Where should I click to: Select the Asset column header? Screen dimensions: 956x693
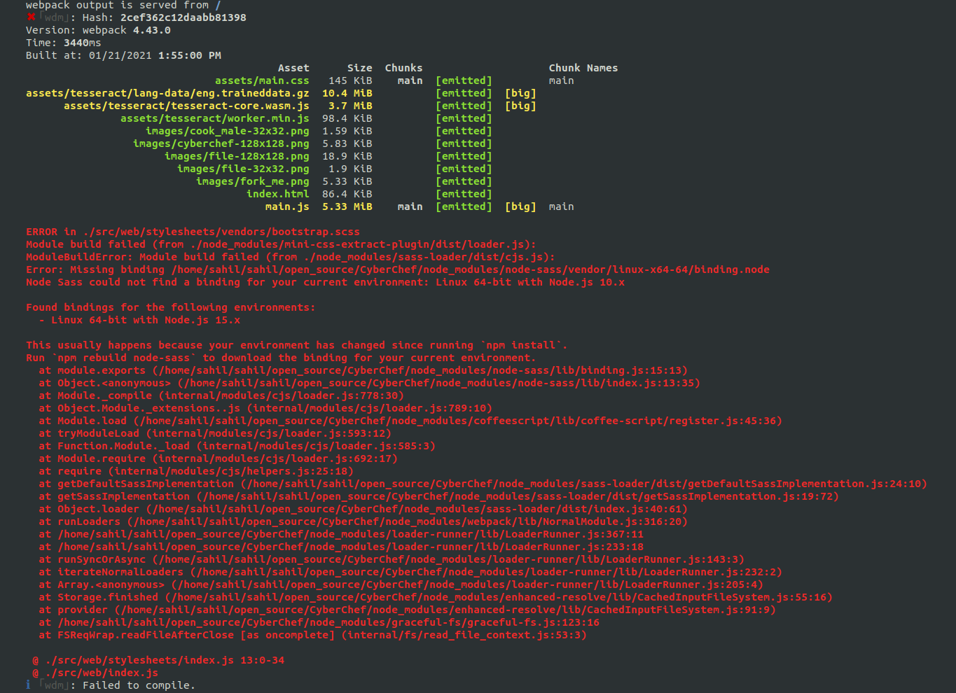click(293, 67)
